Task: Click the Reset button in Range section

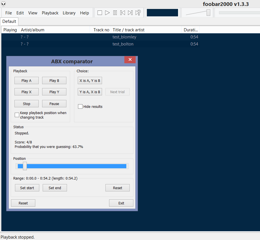Action: point(118,188)
